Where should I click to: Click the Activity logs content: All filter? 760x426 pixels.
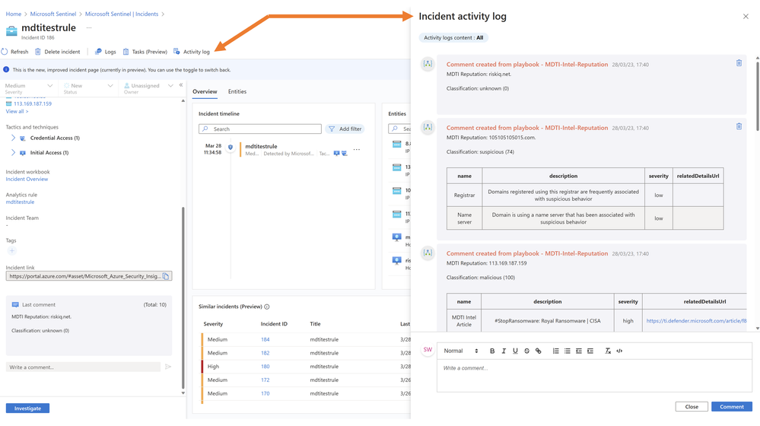click(x=453, y=38)
